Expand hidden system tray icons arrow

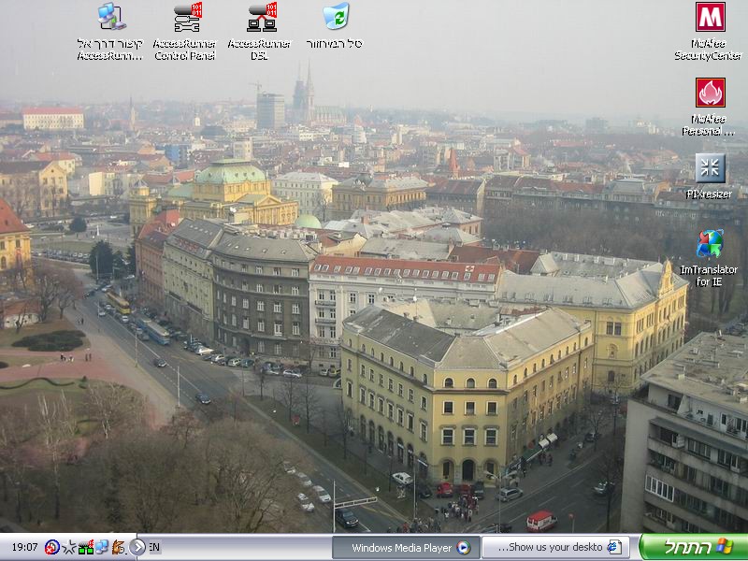[137, 548]
